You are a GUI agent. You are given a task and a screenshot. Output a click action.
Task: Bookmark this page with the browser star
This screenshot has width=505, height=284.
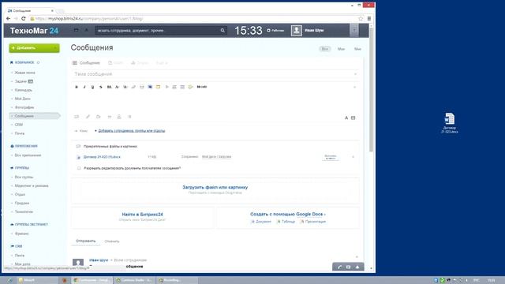pos(361,19)
